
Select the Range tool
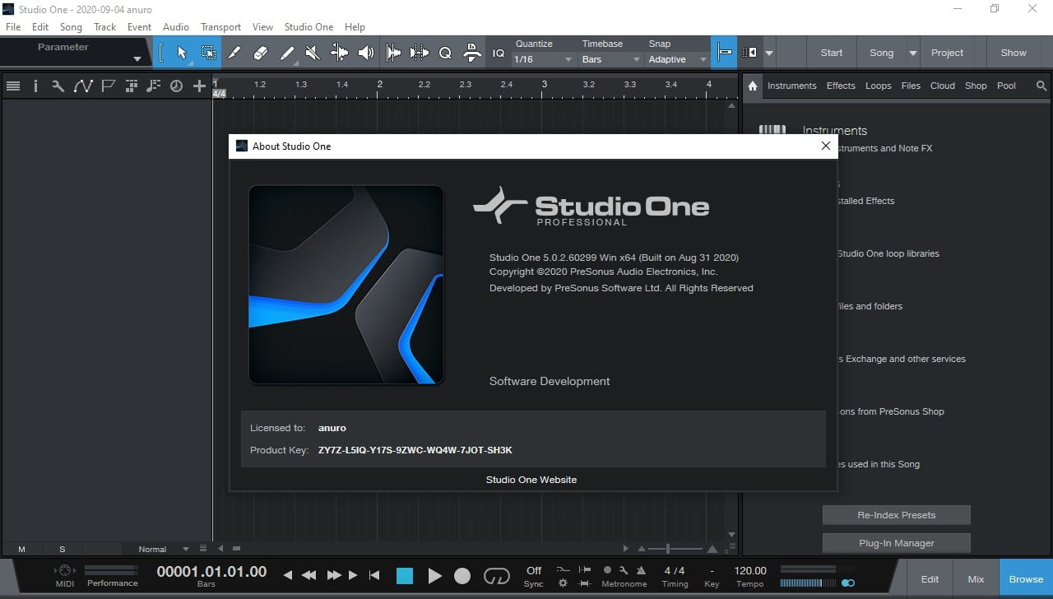click(x=209, y=53)
